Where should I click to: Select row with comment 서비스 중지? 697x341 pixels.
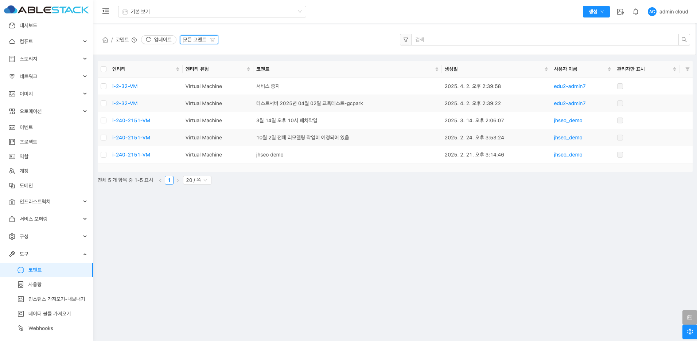[x=104, y=86]
